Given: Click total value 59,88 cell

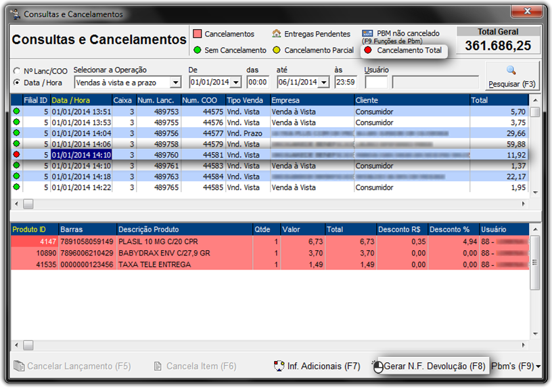Looking at the screenshot, I should 499,144.
